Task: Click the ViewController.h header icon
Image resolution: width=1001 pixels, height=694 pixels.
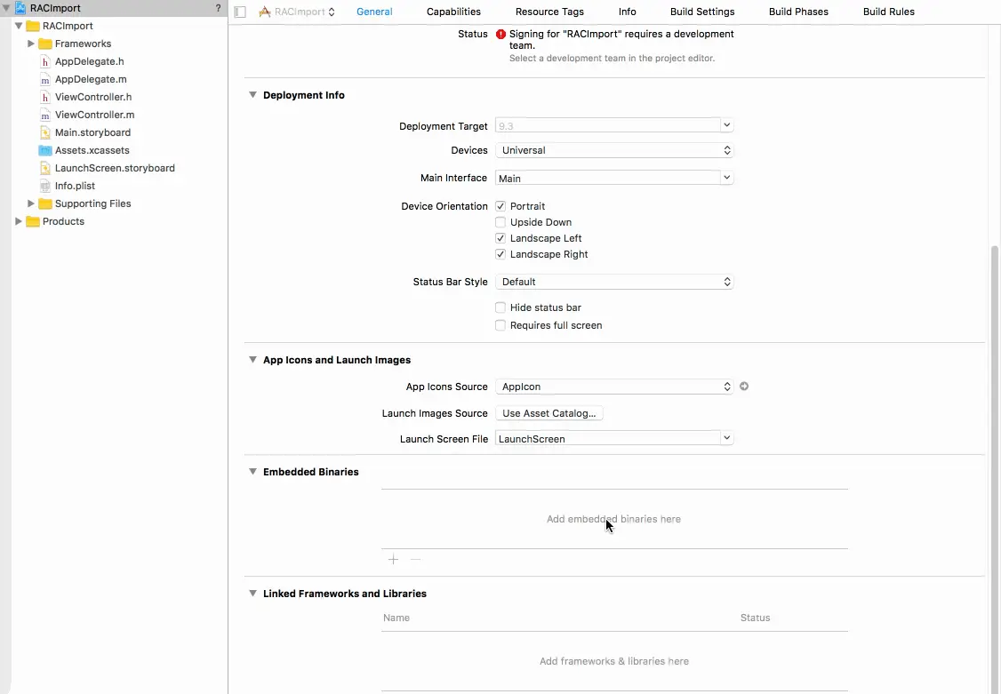Action: tap(44, 98)
